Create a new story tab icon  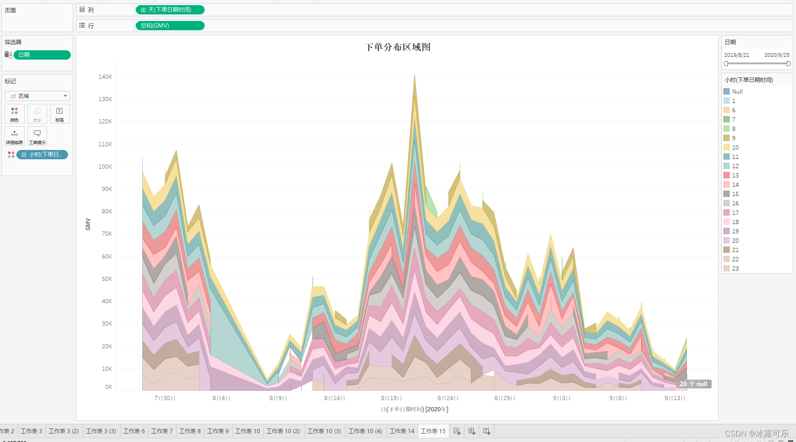point(487,431)
